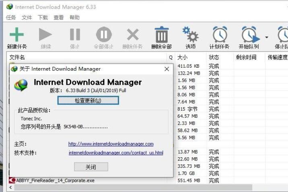Sort by Q column header
Screen dimensions: 288x192
tap(171, 58)
